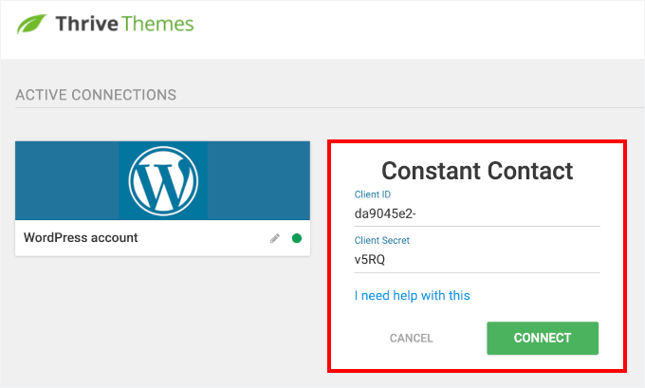The width and height of the screenshot is (645, 388).
Task: Select the WordPress account card label
Action: 81,238
